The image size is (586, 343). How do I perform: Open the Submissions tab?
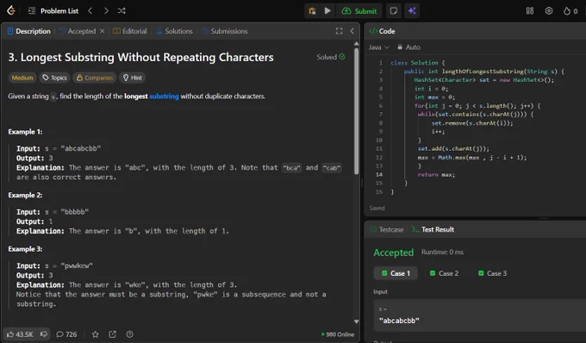225,31
